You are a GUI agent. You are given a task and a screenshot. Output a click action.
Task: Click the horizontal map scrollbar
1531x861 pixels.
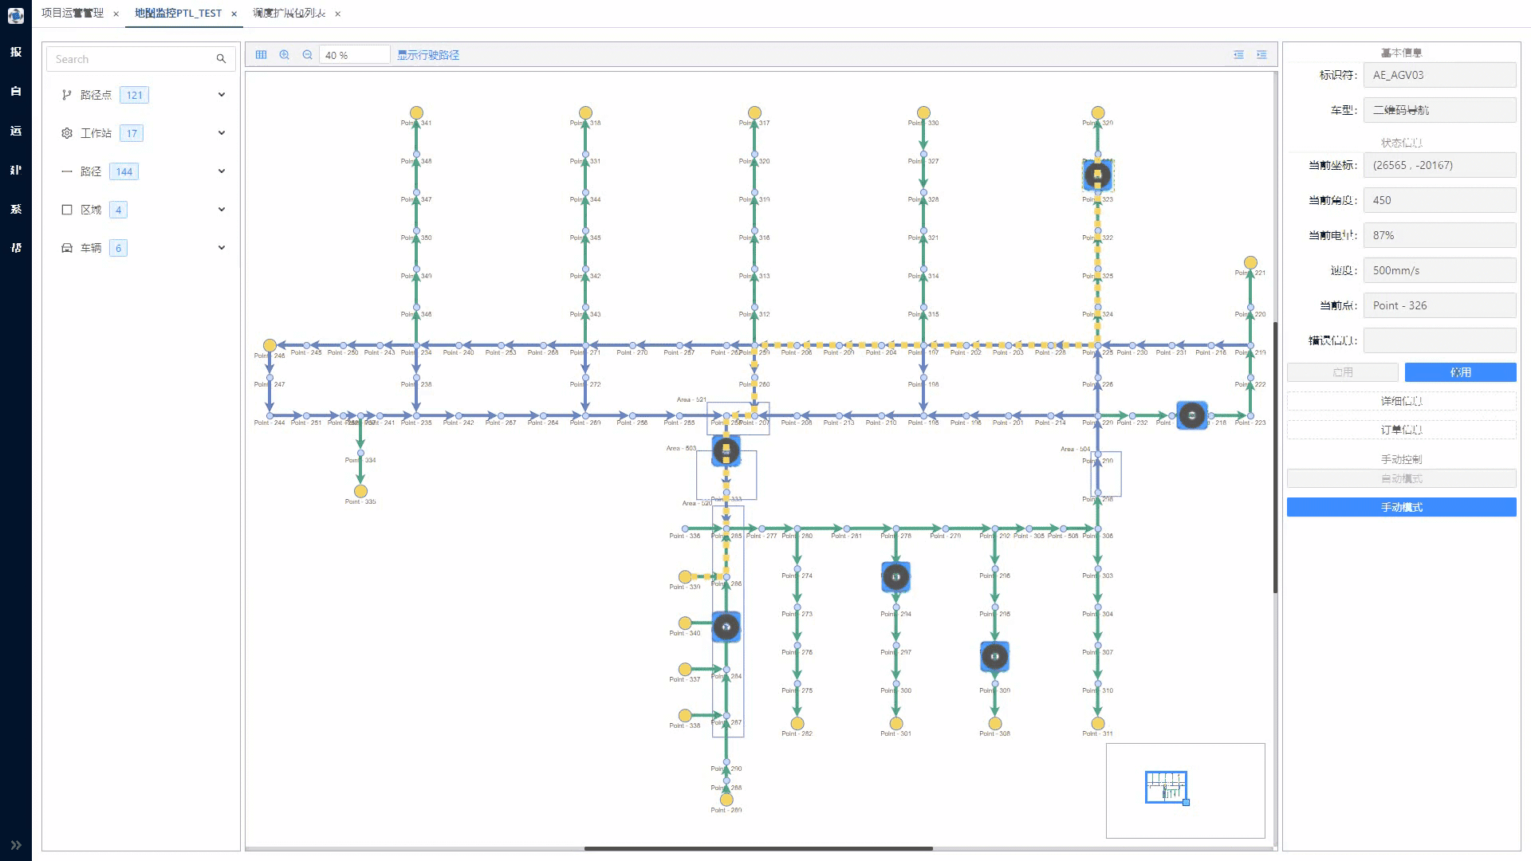coord(758,848)
